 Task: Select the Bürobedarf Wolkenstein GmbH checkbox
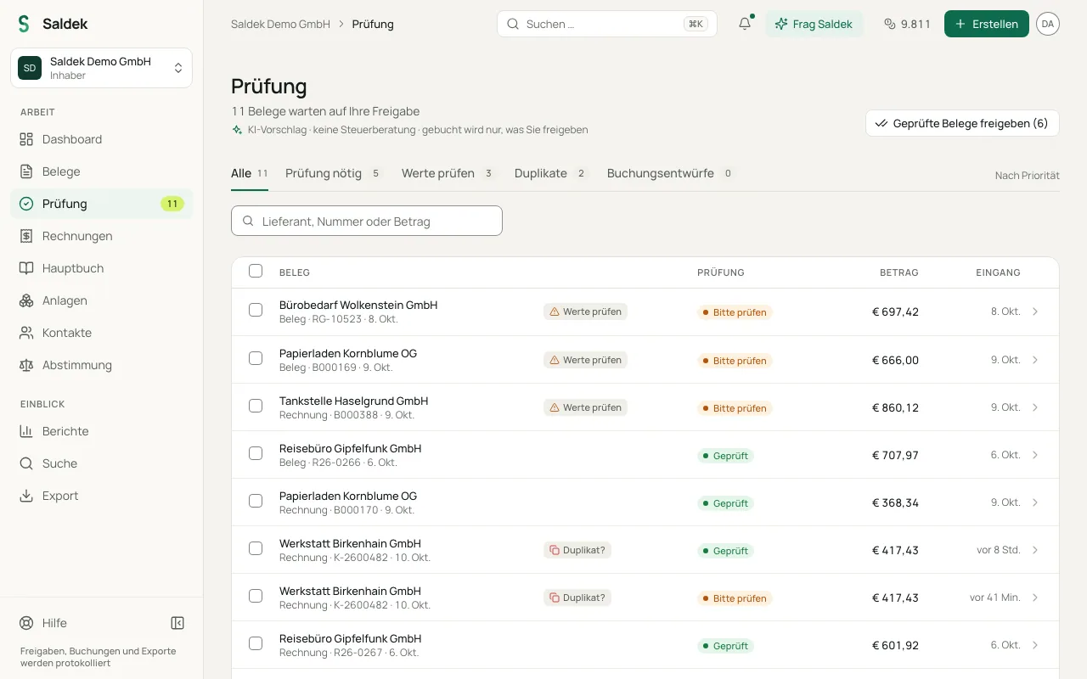pos(256,311)
